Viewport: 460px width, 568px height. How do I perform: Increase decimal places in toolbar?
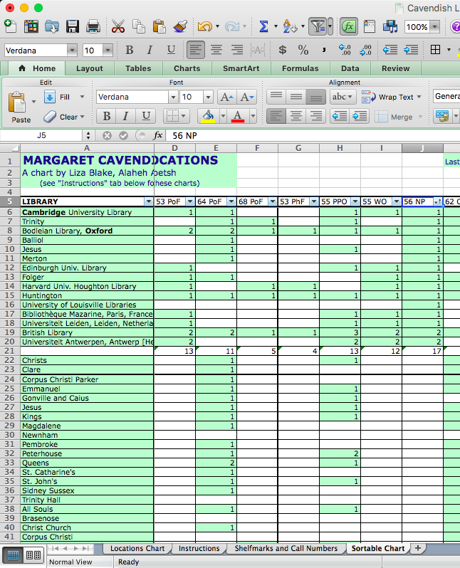coord(344,50)
